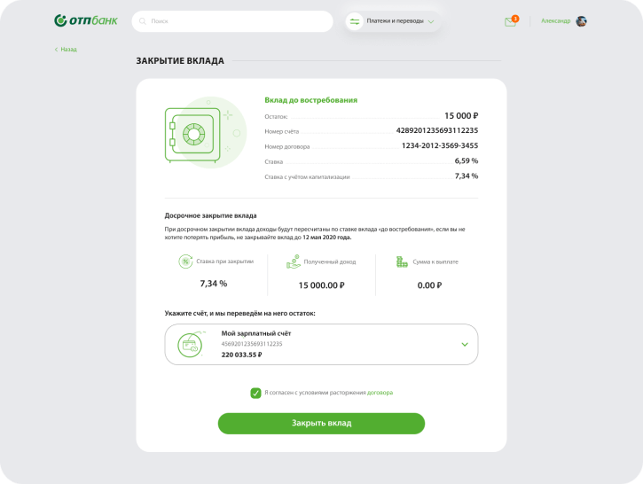The width and height of the screenshot is (643, 484).
Task: Toggle the agreement terms checkbox
Action: [x=255, y=393]
